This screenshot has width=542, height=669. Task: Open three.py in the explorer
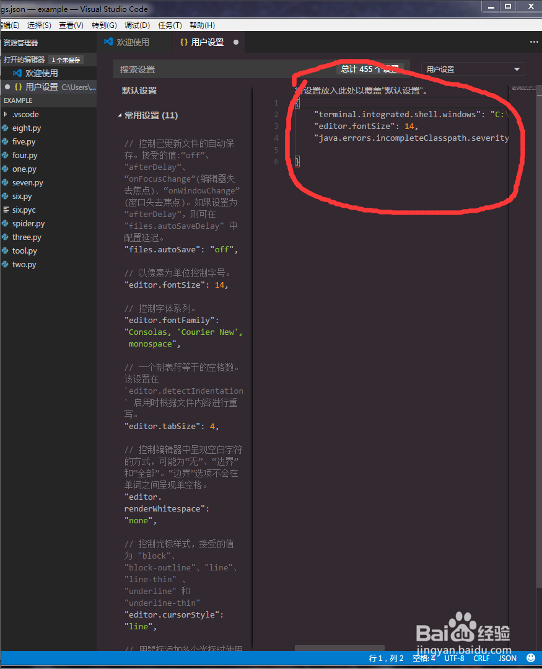48,237
